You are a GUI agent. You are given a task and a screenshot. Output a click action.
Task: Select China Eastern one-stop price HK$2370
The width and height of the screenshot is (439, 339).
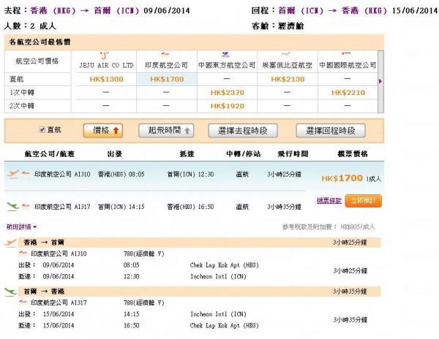point(228,93)
